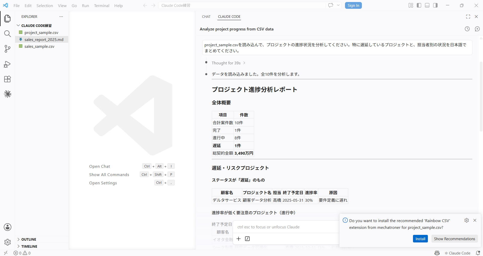This screenshot has width=483, height=256.
Task: Open the Help menu
Action: (118, 6)
